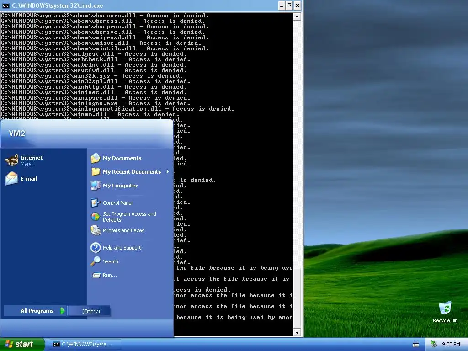Expand All Programs green arrow
468x351 pixels.
coord(62,311)
